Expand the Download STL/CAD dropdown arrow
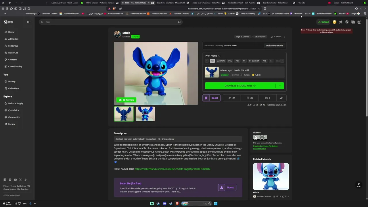Image resolution: width=368 pixels, height=207 pixels. point(279,86)
